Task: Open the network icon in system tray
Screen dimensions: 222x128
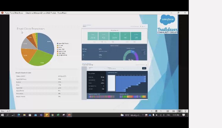Action: pyautogui.click(x=161, y=115)
